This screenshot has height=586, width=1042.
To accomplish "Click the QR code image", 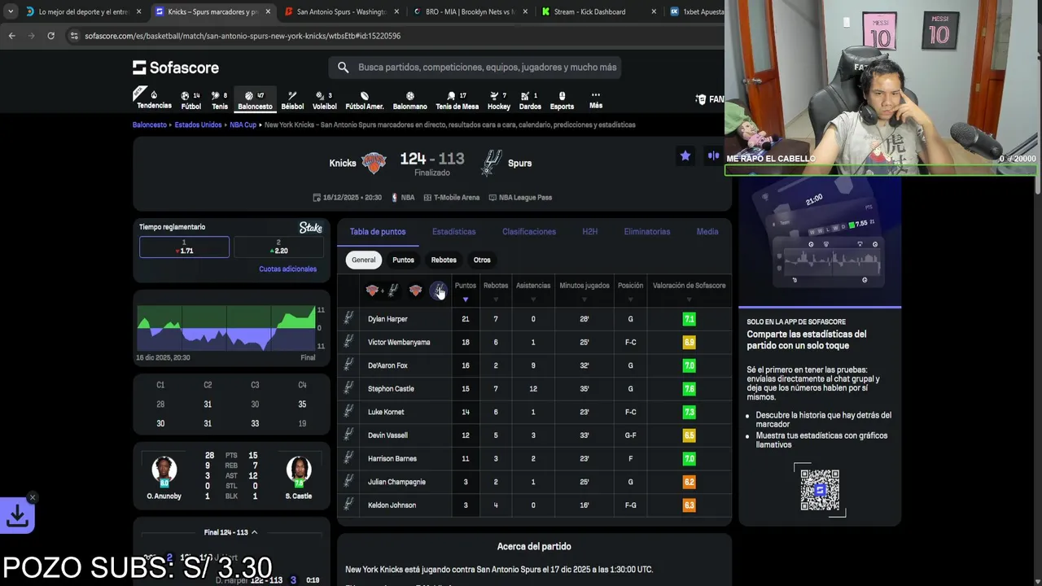I will pos(820,490).
